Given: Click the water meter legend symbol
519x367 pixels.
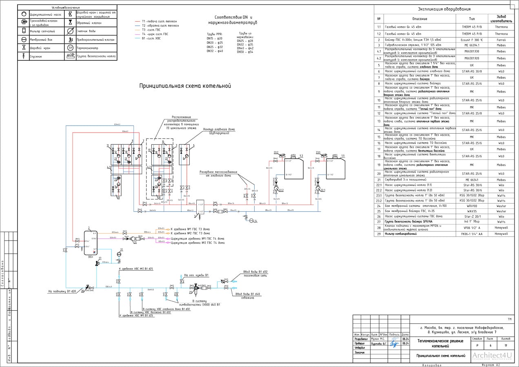Looking at the screenshot, I should [x=70, y=31].
